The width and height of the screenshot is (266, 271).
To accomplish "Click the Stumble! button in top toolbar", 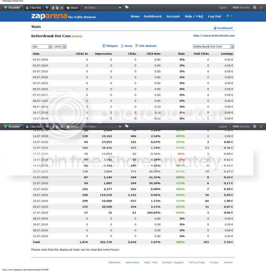I will (x=13, y=8).
